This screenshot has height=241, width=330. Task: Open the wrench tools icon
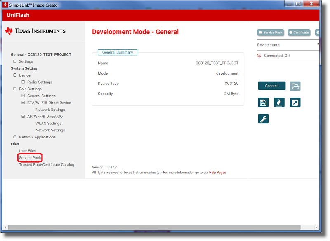pyautogui.click(x=263, y=119)
